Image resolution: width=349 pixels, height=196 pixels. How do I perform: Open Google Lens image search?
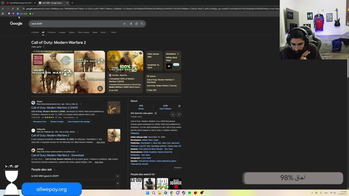tap(136, 24)
